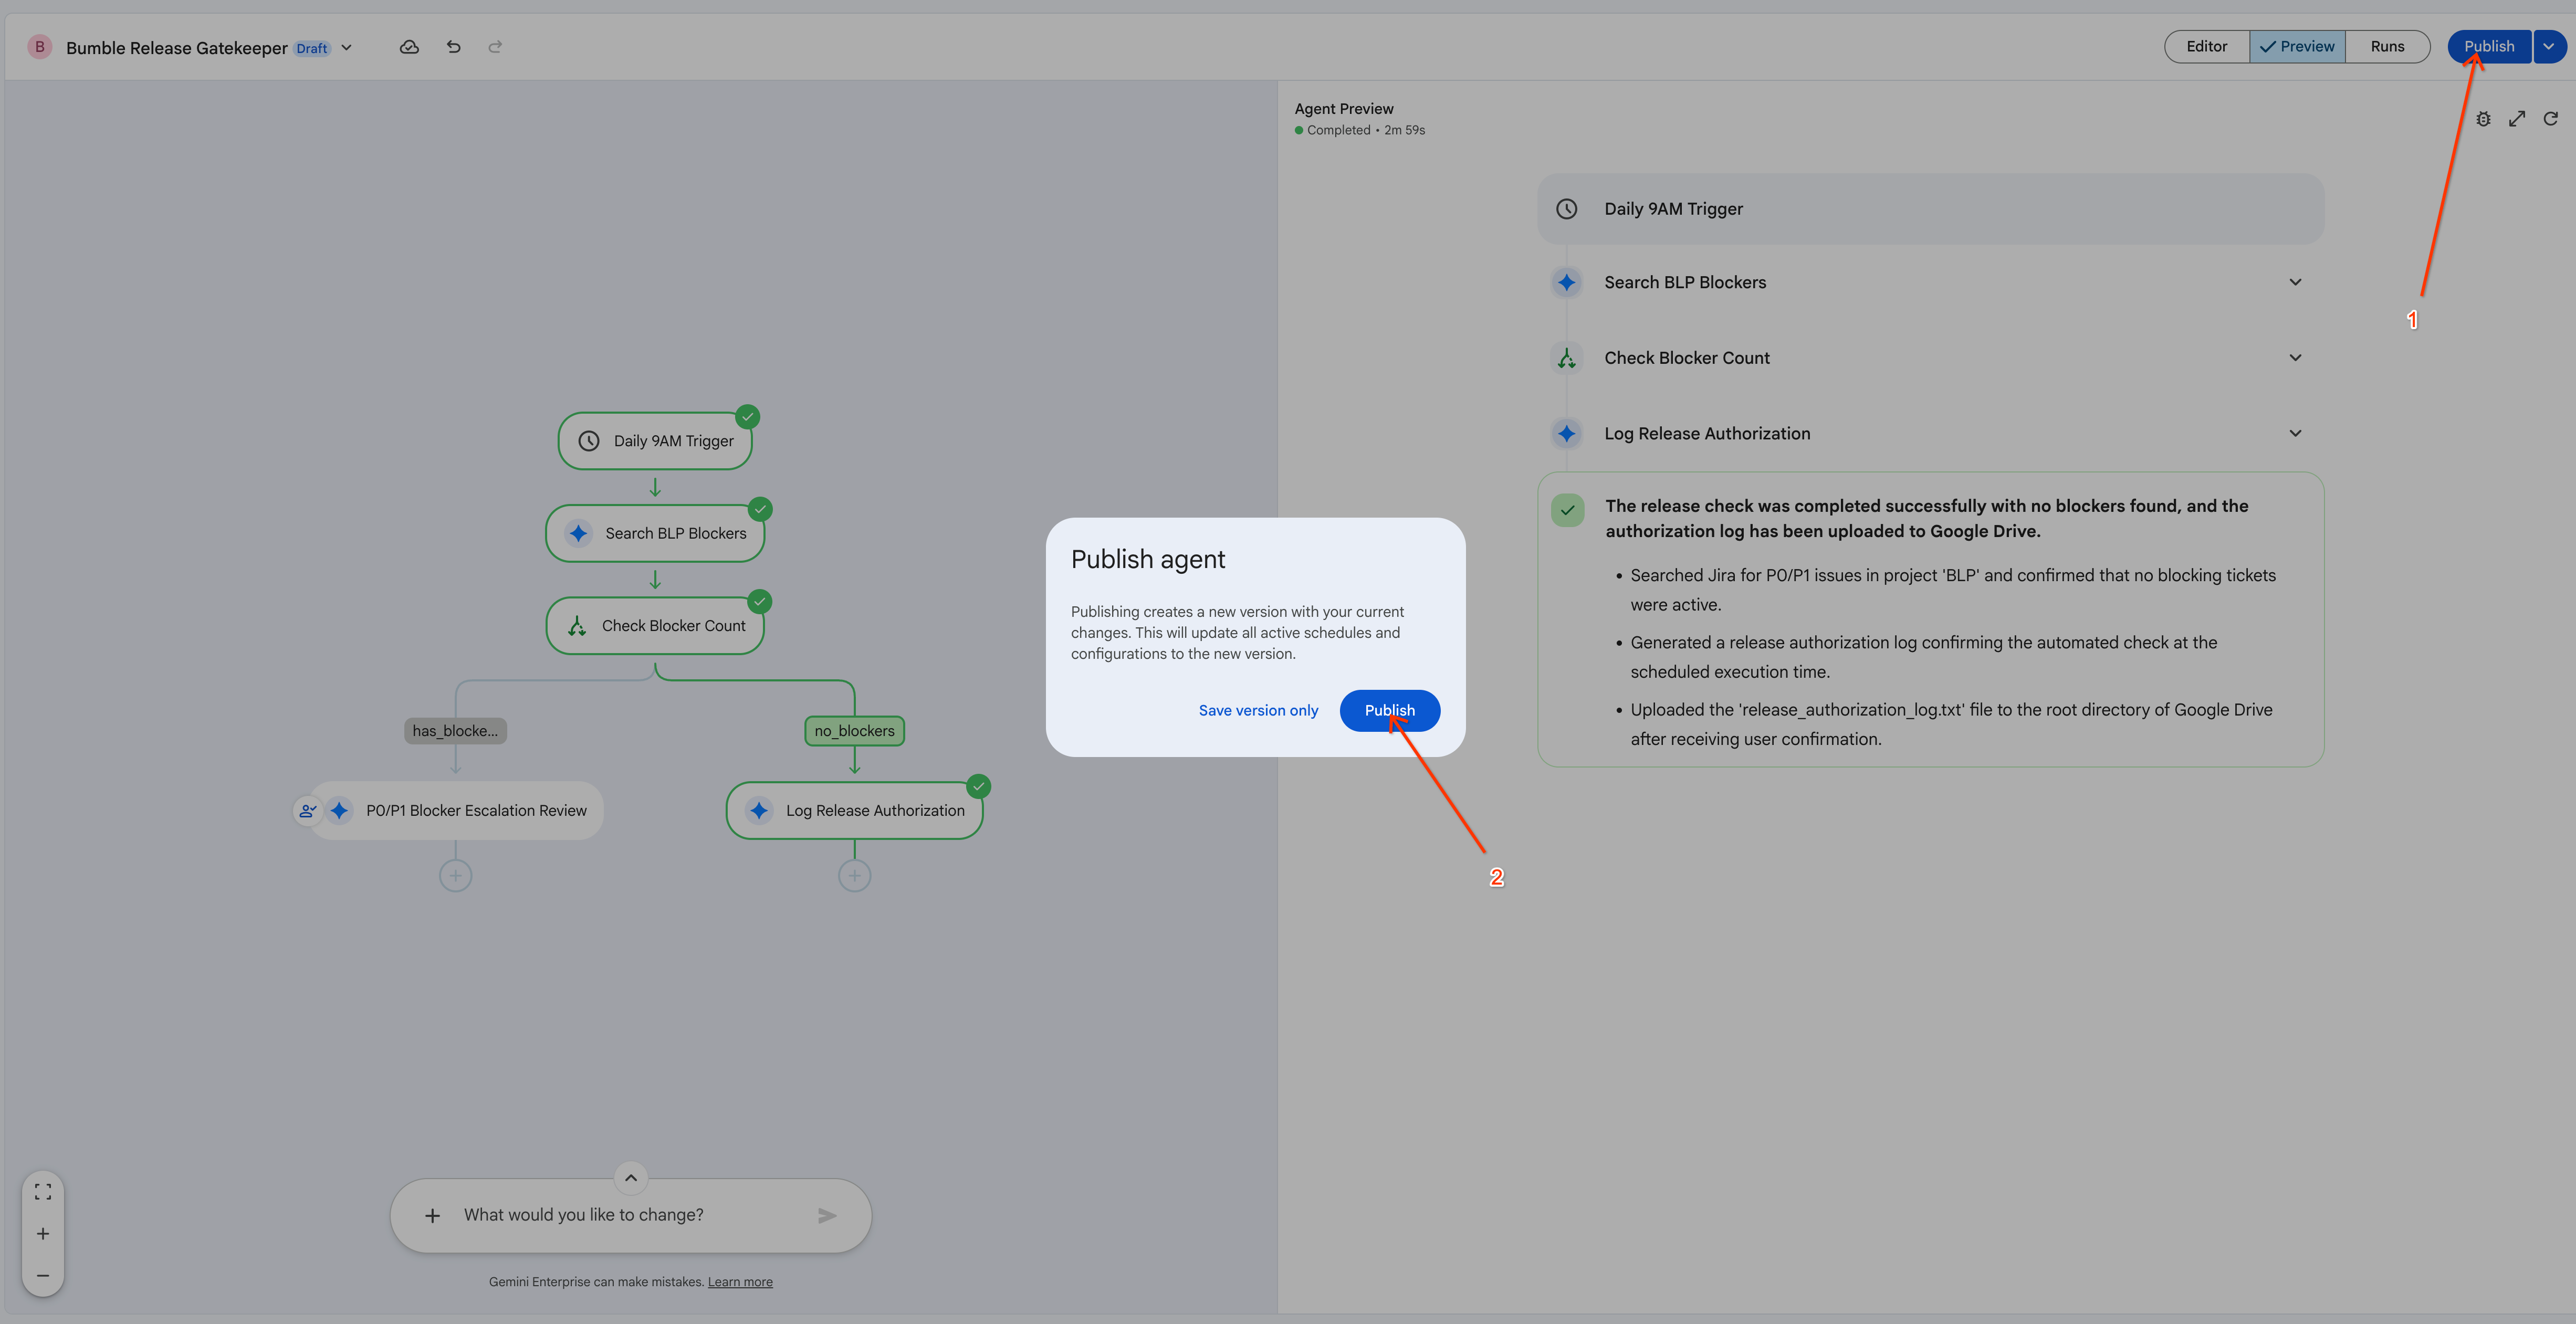
Task: Click the 'Completed • 2m 59s' status text
Action: 1365,130
